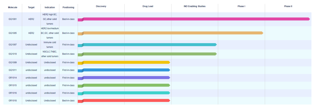Screen dimensions: 315x109
Task: Click the red GR1018 progress bar
Action: point(124,101)
